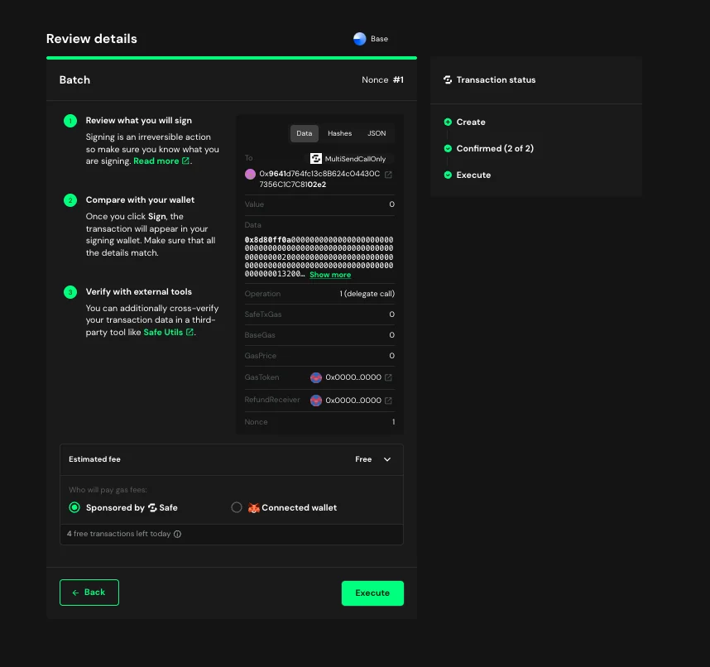
Task: Click the Base network icon
Action: pos(359,39)
